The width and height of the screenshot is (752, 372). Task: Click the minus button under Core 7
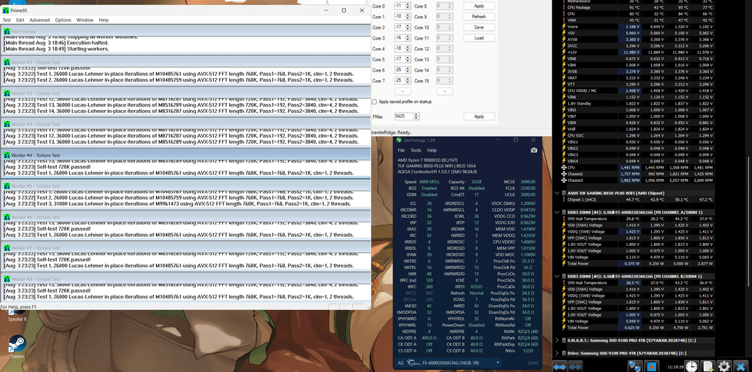tap(402, 91)
